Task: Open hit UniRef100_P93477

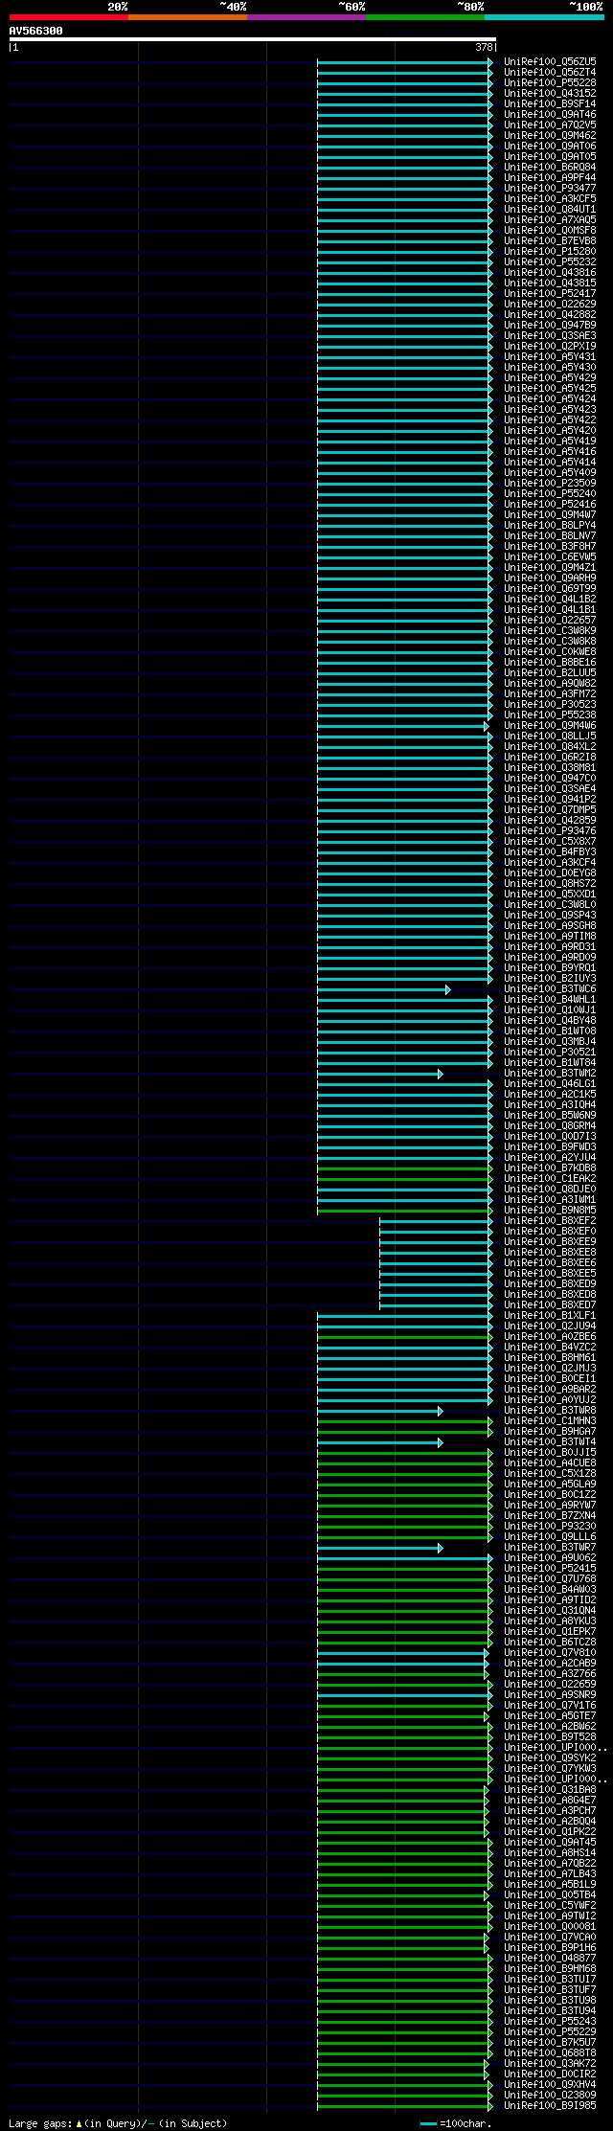Action: [550, 188]
